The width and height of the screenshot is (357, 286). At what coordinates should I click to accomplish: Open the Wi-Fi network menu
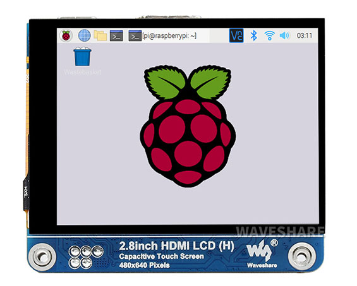pyautogui.click(x=269, y=36)
